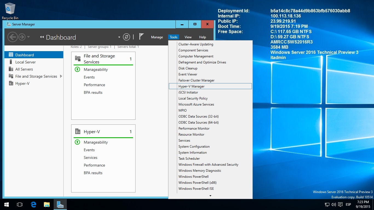This screenshot has width=374, height=210.
Task: Open BPA results in File and Storage tile
Action: tap(93, 92)
